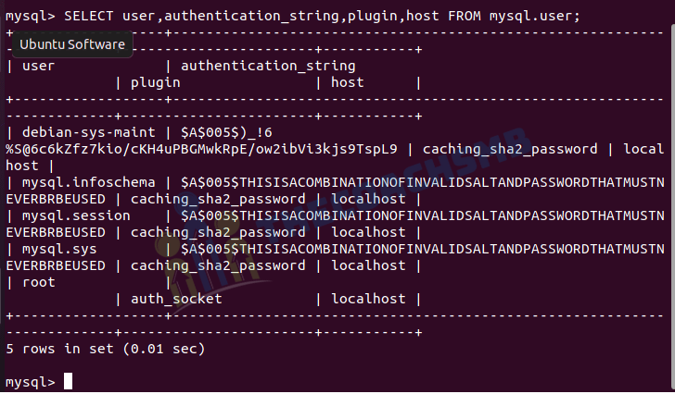
Task: Click the debian-sys-maint user entry
Action: [x=89, y=132]
